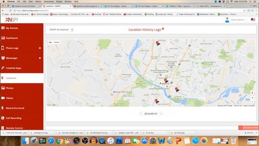Open iTunes from the dock
The image size is (259, 146).
(x=110, y=141)
